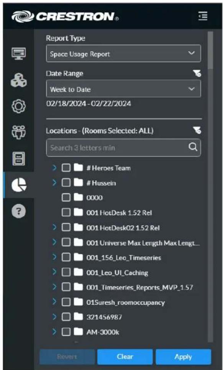The image size is (223, 370).
Task: Clear the Locations filter icon
Action: [197, 130]
